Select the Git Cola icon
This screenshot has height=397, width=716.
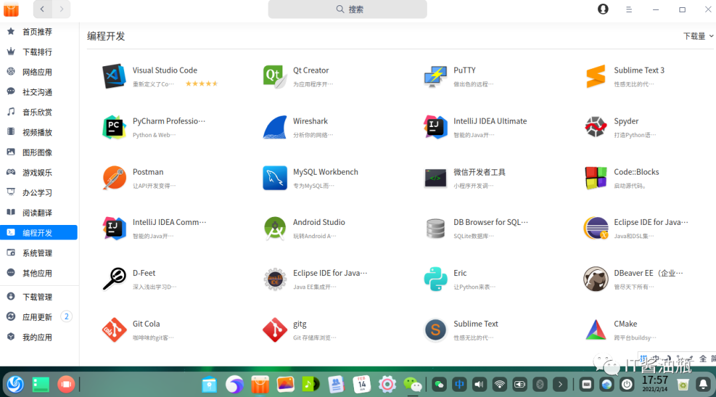tap(114, 330)
